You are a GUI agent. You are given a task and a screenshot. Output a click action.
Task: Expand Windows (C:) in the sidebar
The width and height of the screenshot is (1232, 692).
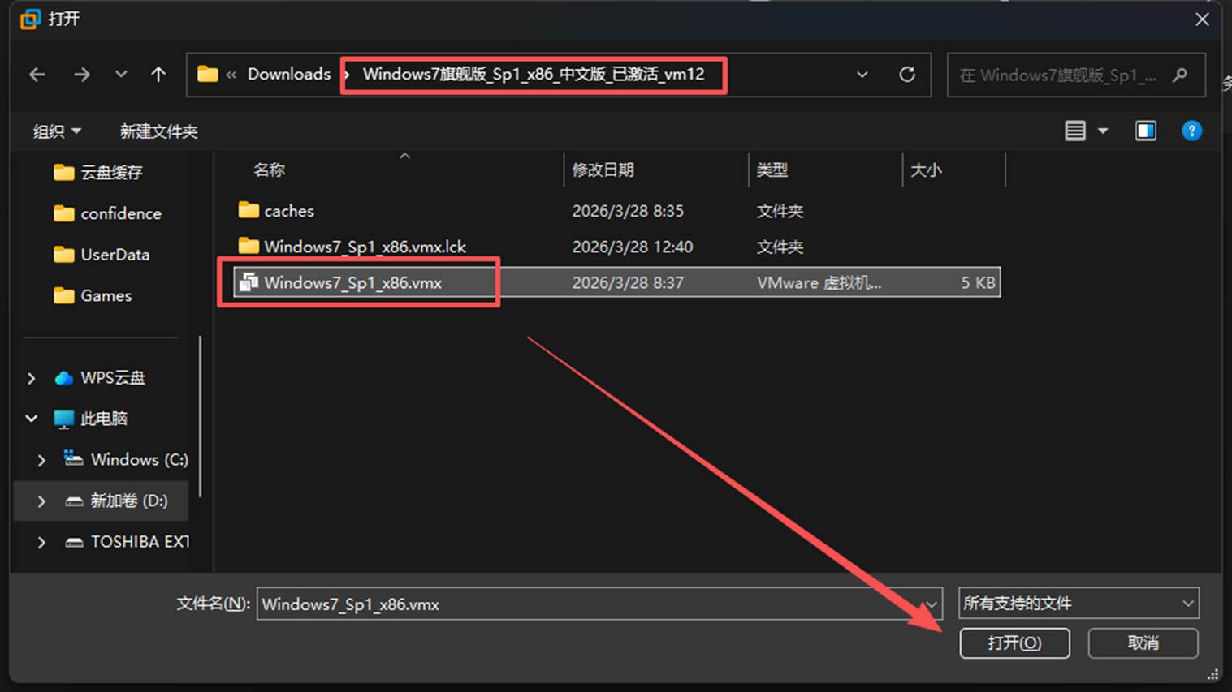tap(41, 459)
